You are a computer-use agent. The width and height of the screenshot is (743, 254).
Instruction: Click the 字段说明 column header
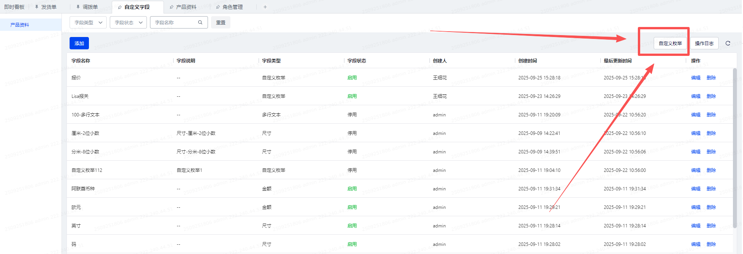(186, 61)
